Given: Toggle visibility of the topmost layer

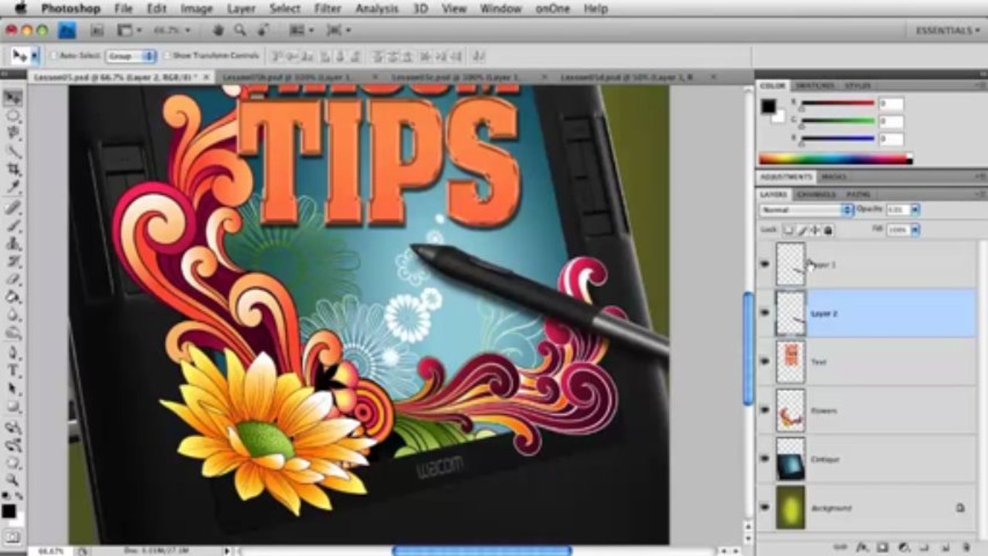Looking at the screenshot, I should coord(765,264).
